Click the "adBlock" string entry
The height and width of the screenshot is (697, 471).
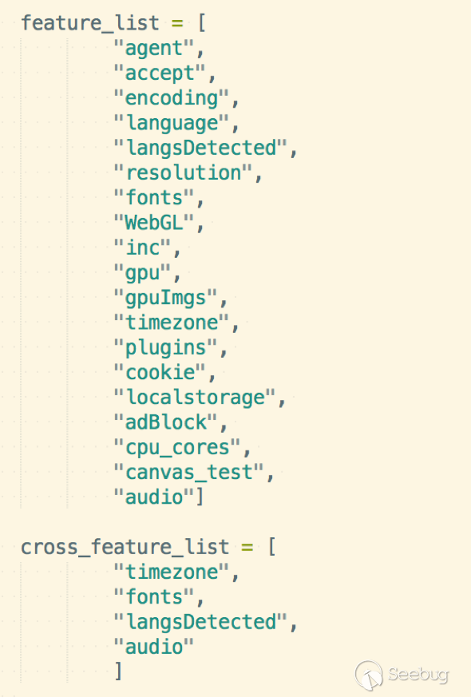(x=166, y=422)
